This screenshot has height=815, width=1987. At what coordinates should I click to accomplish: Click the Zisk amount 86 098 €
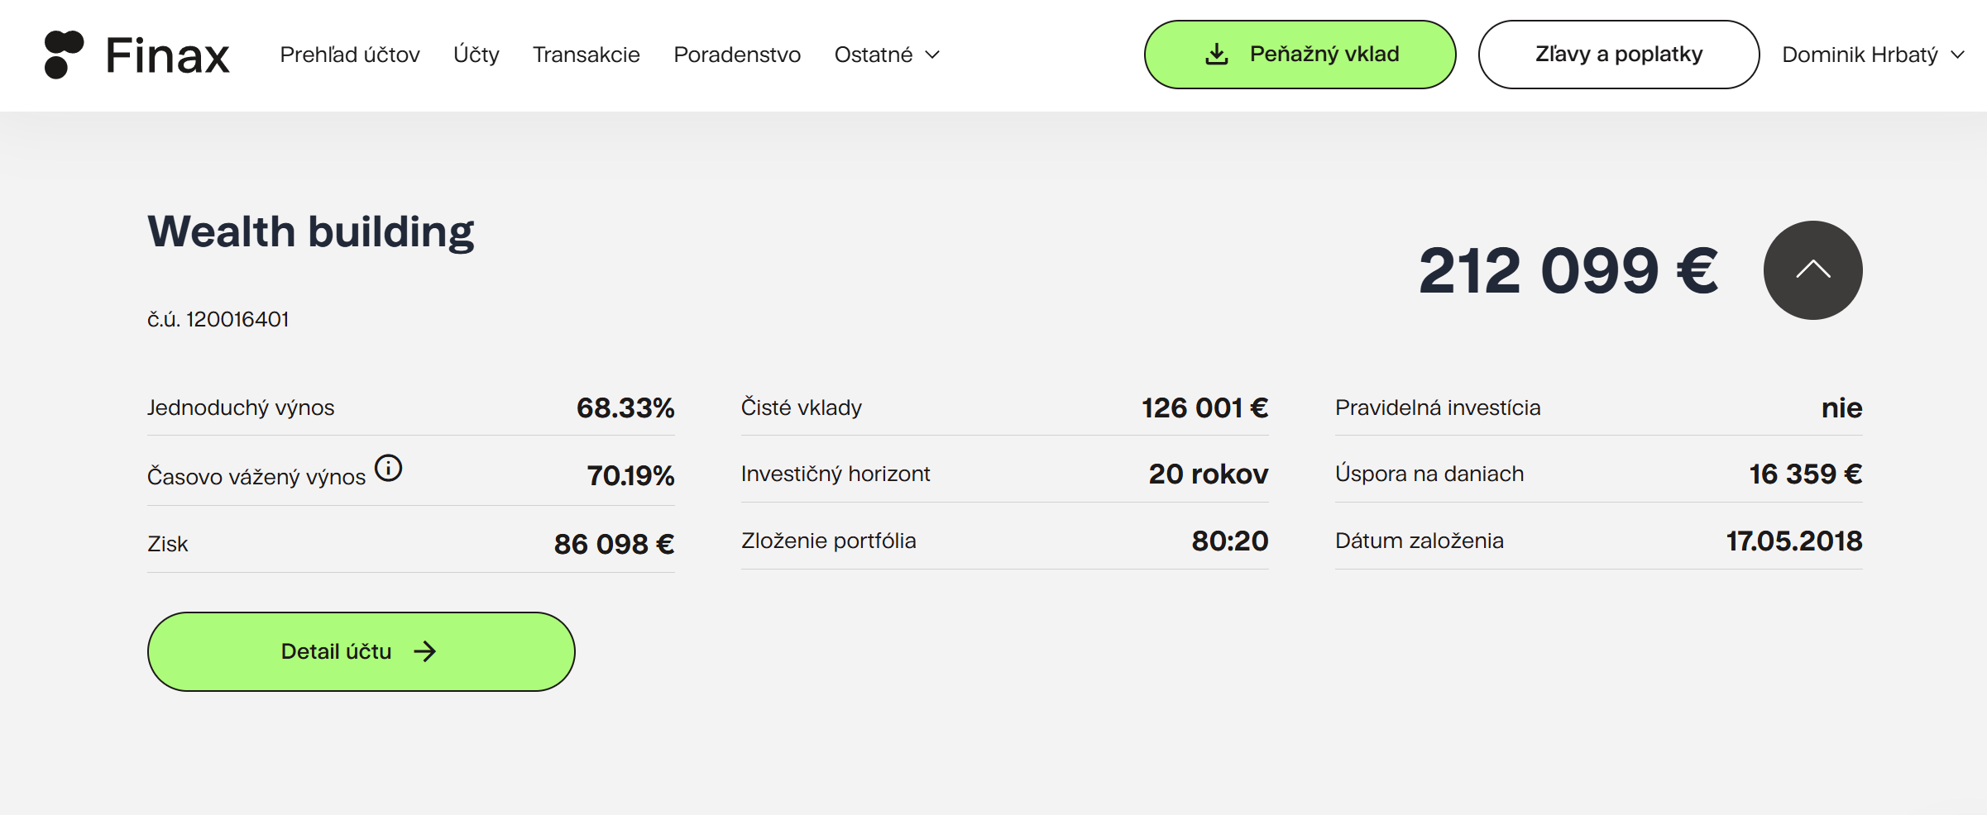(614, 544)
